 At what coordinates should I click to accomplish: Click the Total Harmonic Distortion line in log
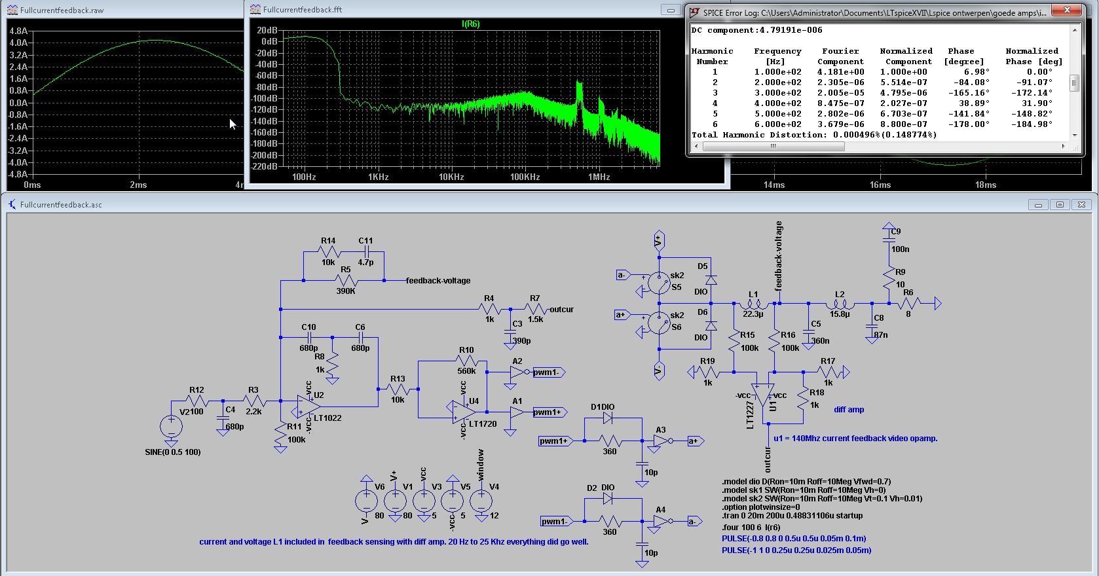pyautogui.click(x=814, y=135)
